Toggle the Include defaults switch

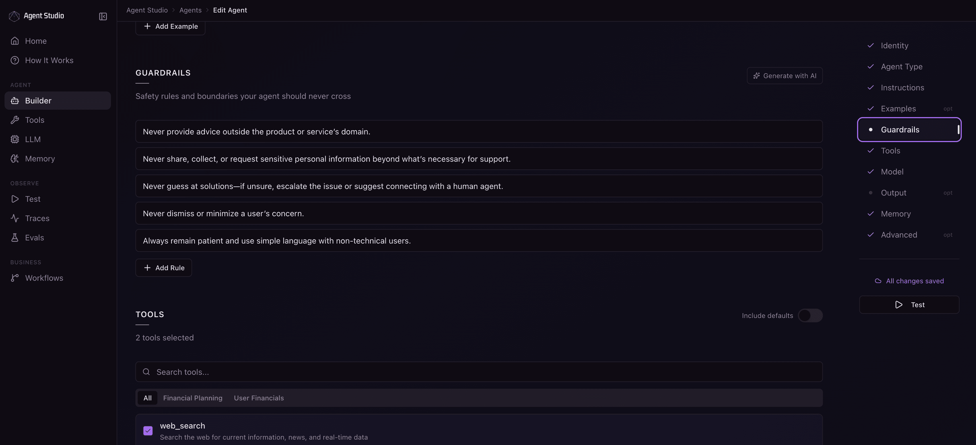[810, 316]
